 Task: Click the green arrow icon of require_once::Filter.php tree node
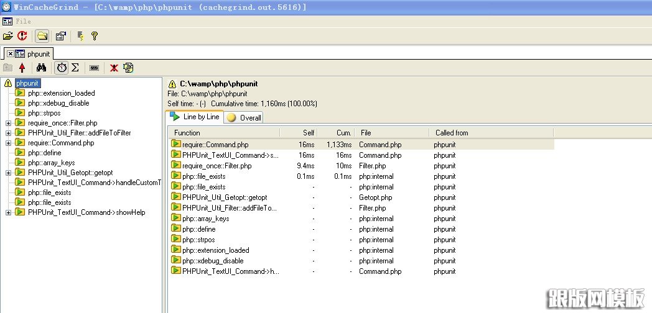20,123
